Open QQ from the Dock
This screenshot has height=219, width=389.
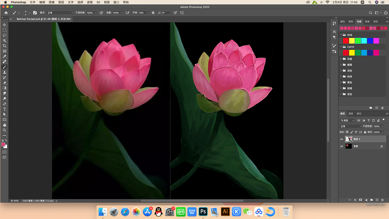click(x=158, y=212)
